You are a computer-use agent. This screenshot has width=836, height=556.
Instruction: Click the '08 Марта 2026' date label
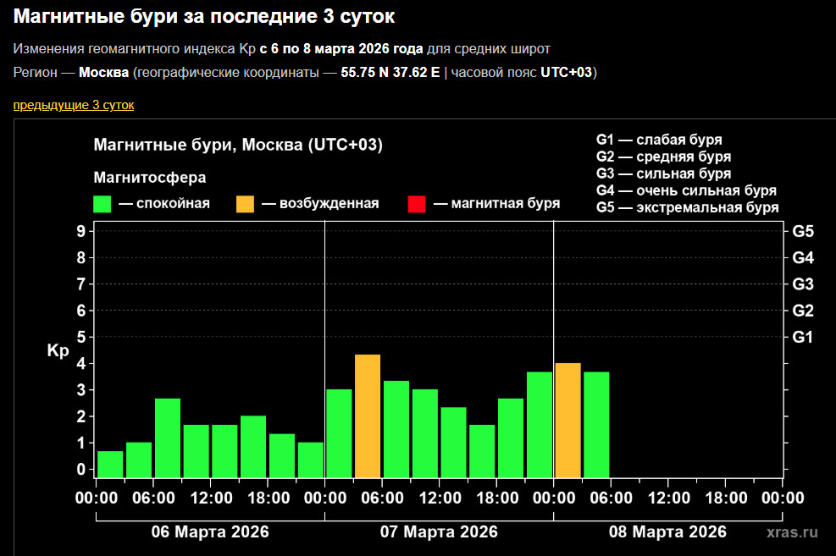[667, 532]
